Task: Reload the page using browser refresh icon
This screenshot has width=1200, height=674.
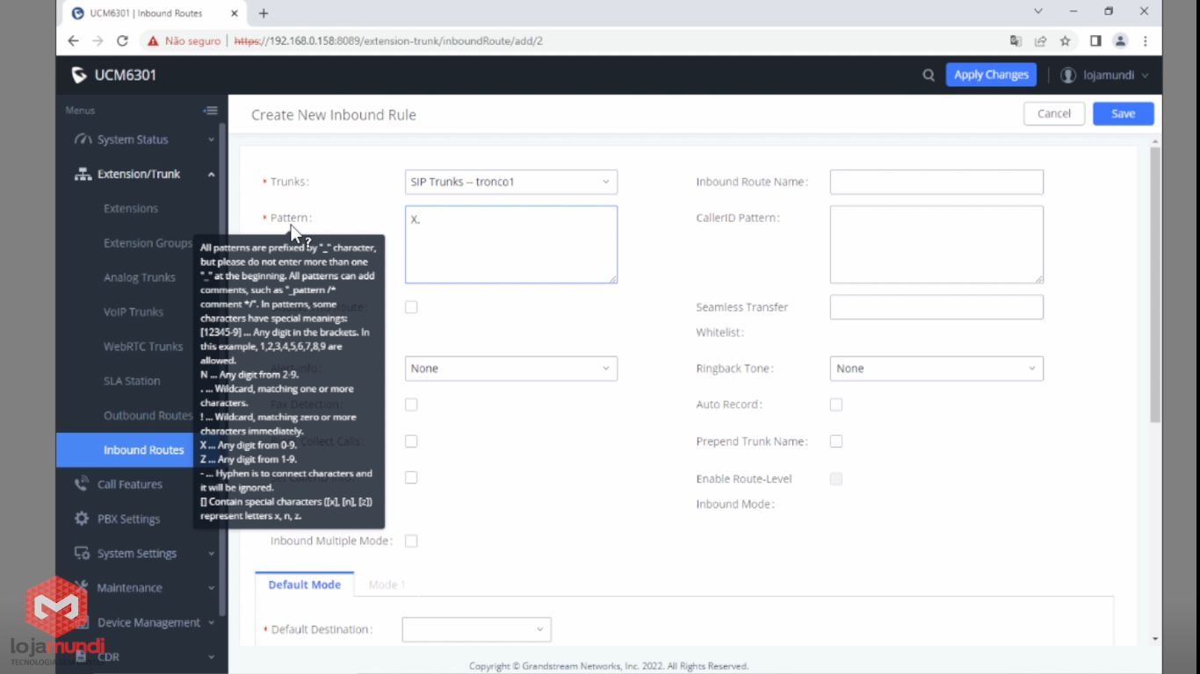Action: coord(122,40)
